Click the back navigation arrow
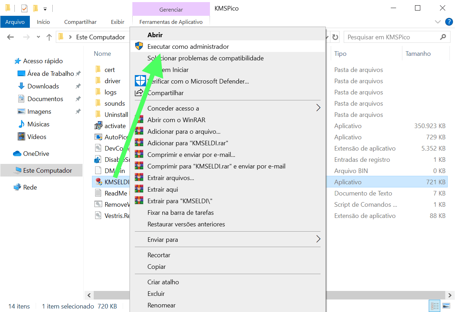Image resolution: width=455 pixels, height=312 pixels. [10, 37]
